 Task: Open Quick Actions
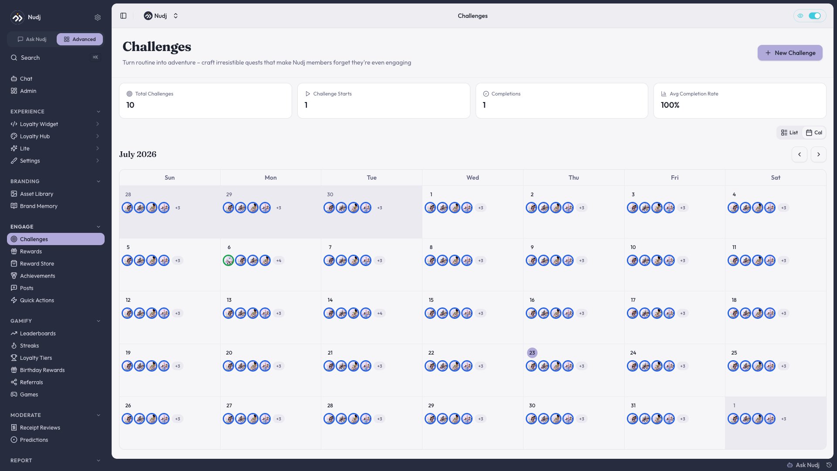point(56,300)
